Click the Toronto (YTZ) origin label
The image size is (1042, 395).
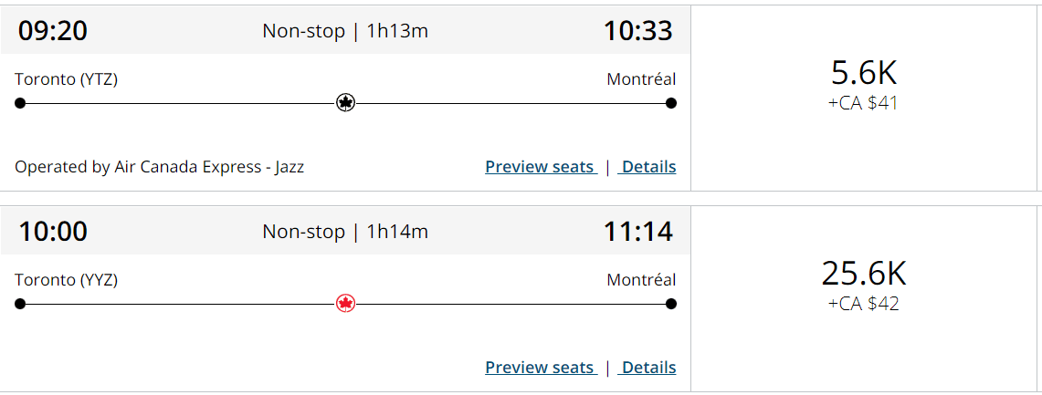click(67, 79)
